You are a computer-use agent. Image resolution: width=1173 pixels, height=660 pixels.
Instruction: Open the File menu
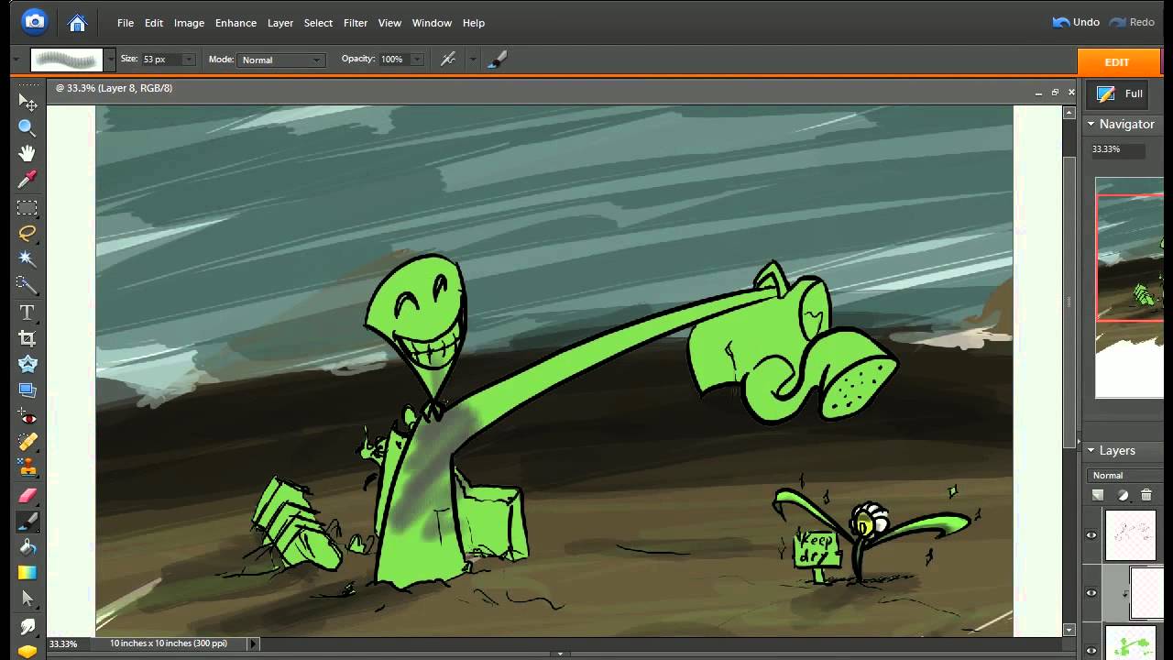pos(126,23)
